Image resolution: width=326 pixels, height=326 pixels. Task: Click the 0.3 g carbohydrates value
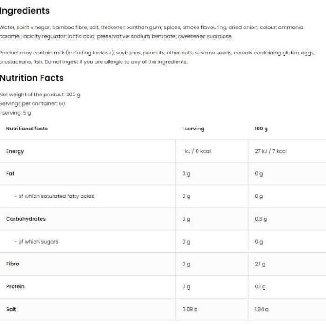click(x=261, y=219)
